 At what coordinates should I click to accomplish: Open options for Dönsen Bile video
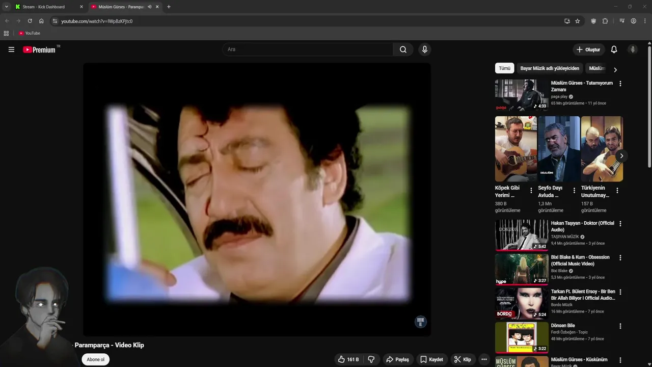pyautogui.click(x=620, y=326)
